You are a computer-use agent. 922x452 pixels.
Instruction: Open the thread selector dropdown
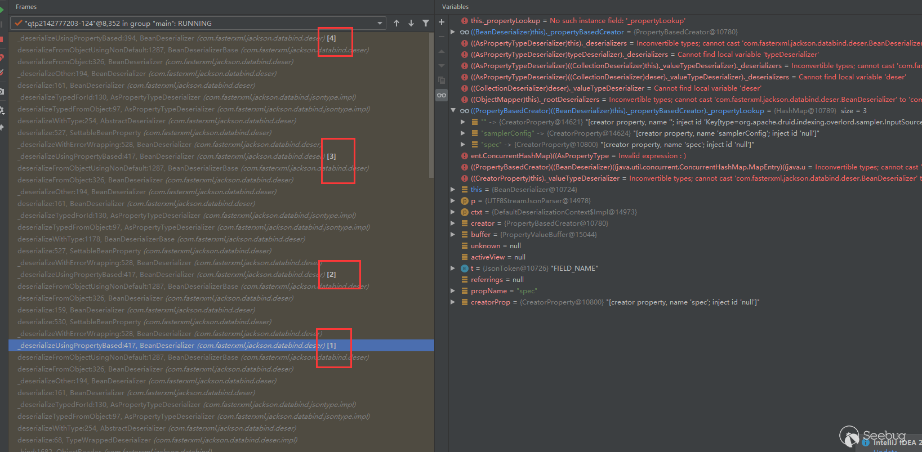click(x=380, y=23)
